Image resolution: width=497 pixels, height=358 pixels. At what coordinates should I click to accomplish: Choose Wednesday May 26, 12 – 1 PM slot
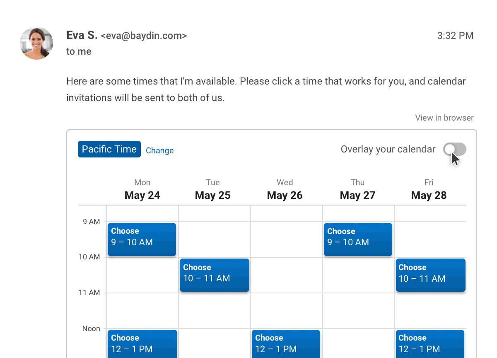point(286,343)
